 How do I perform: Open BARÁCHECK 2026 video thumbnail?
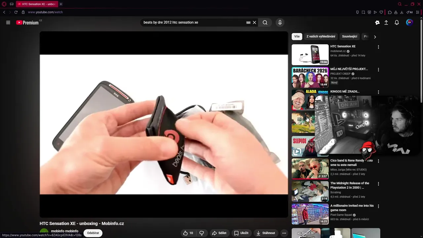click(310, 77)
